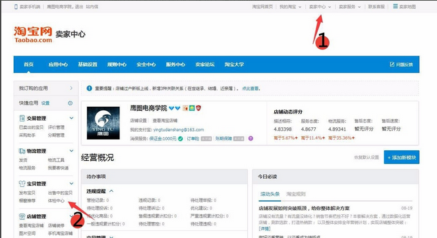Open the 卖家地图 site map menu
This screenshot has width=437, height=238.
click(405, 7)
